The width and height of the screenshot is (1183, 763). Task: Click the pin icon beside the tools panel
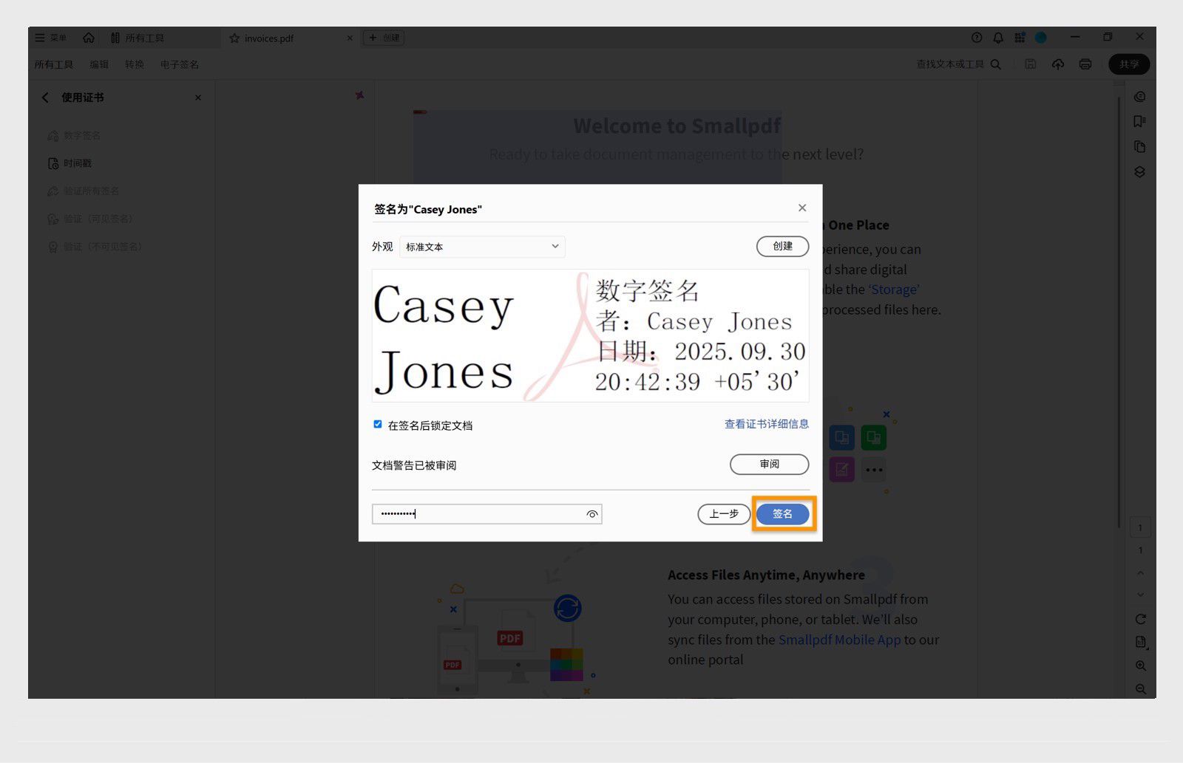click(359, 95)
